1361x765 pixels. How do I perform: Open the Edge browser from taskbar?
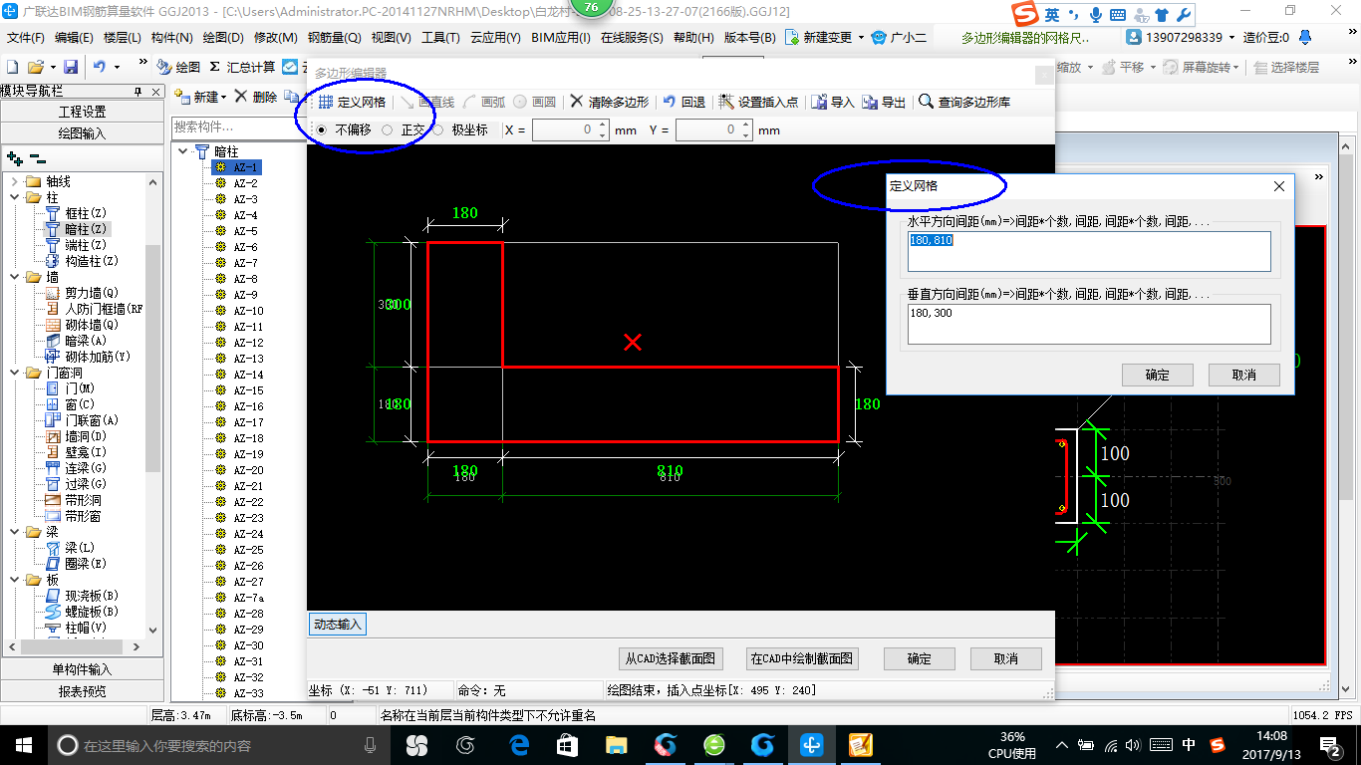tap(518, 744)
